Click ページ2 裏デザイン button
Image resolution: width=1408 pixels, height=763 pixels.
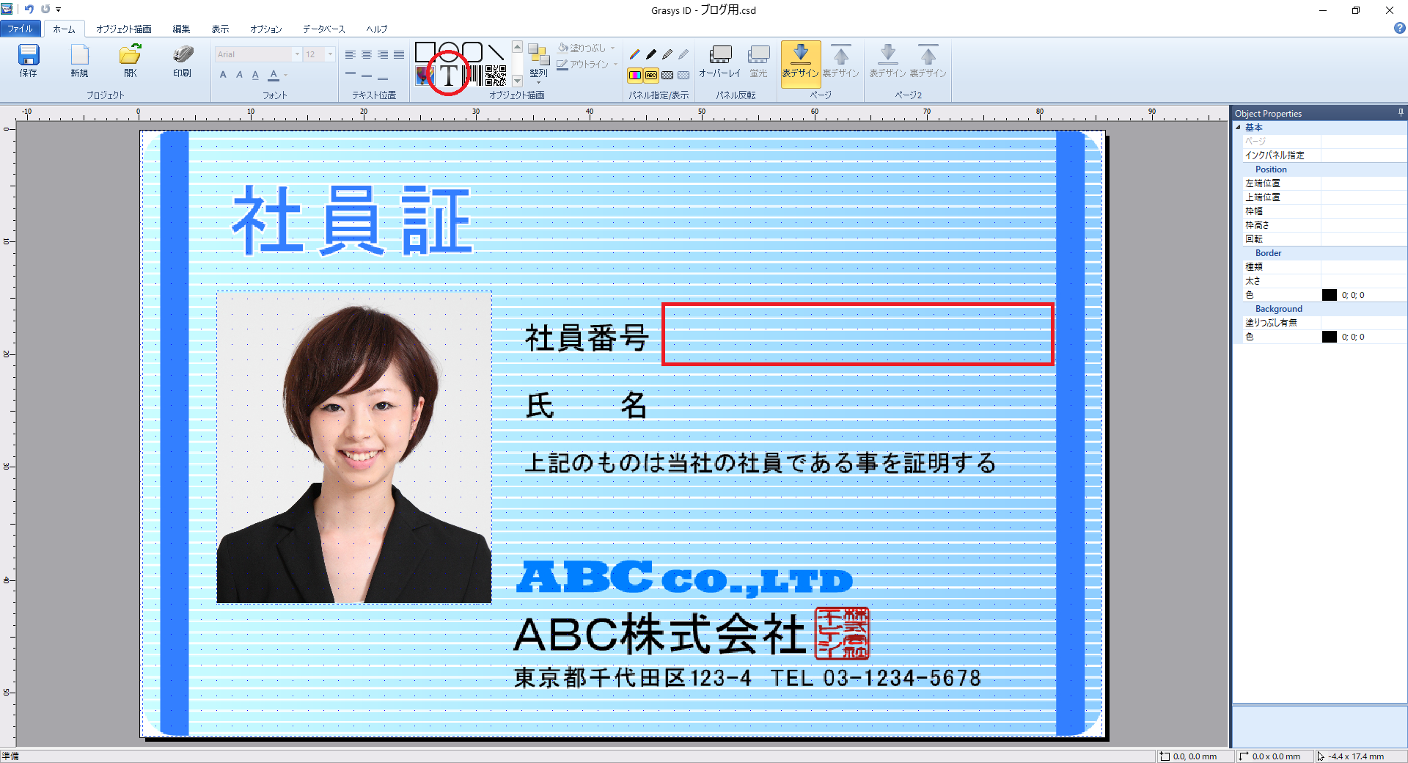pos(928,61)
